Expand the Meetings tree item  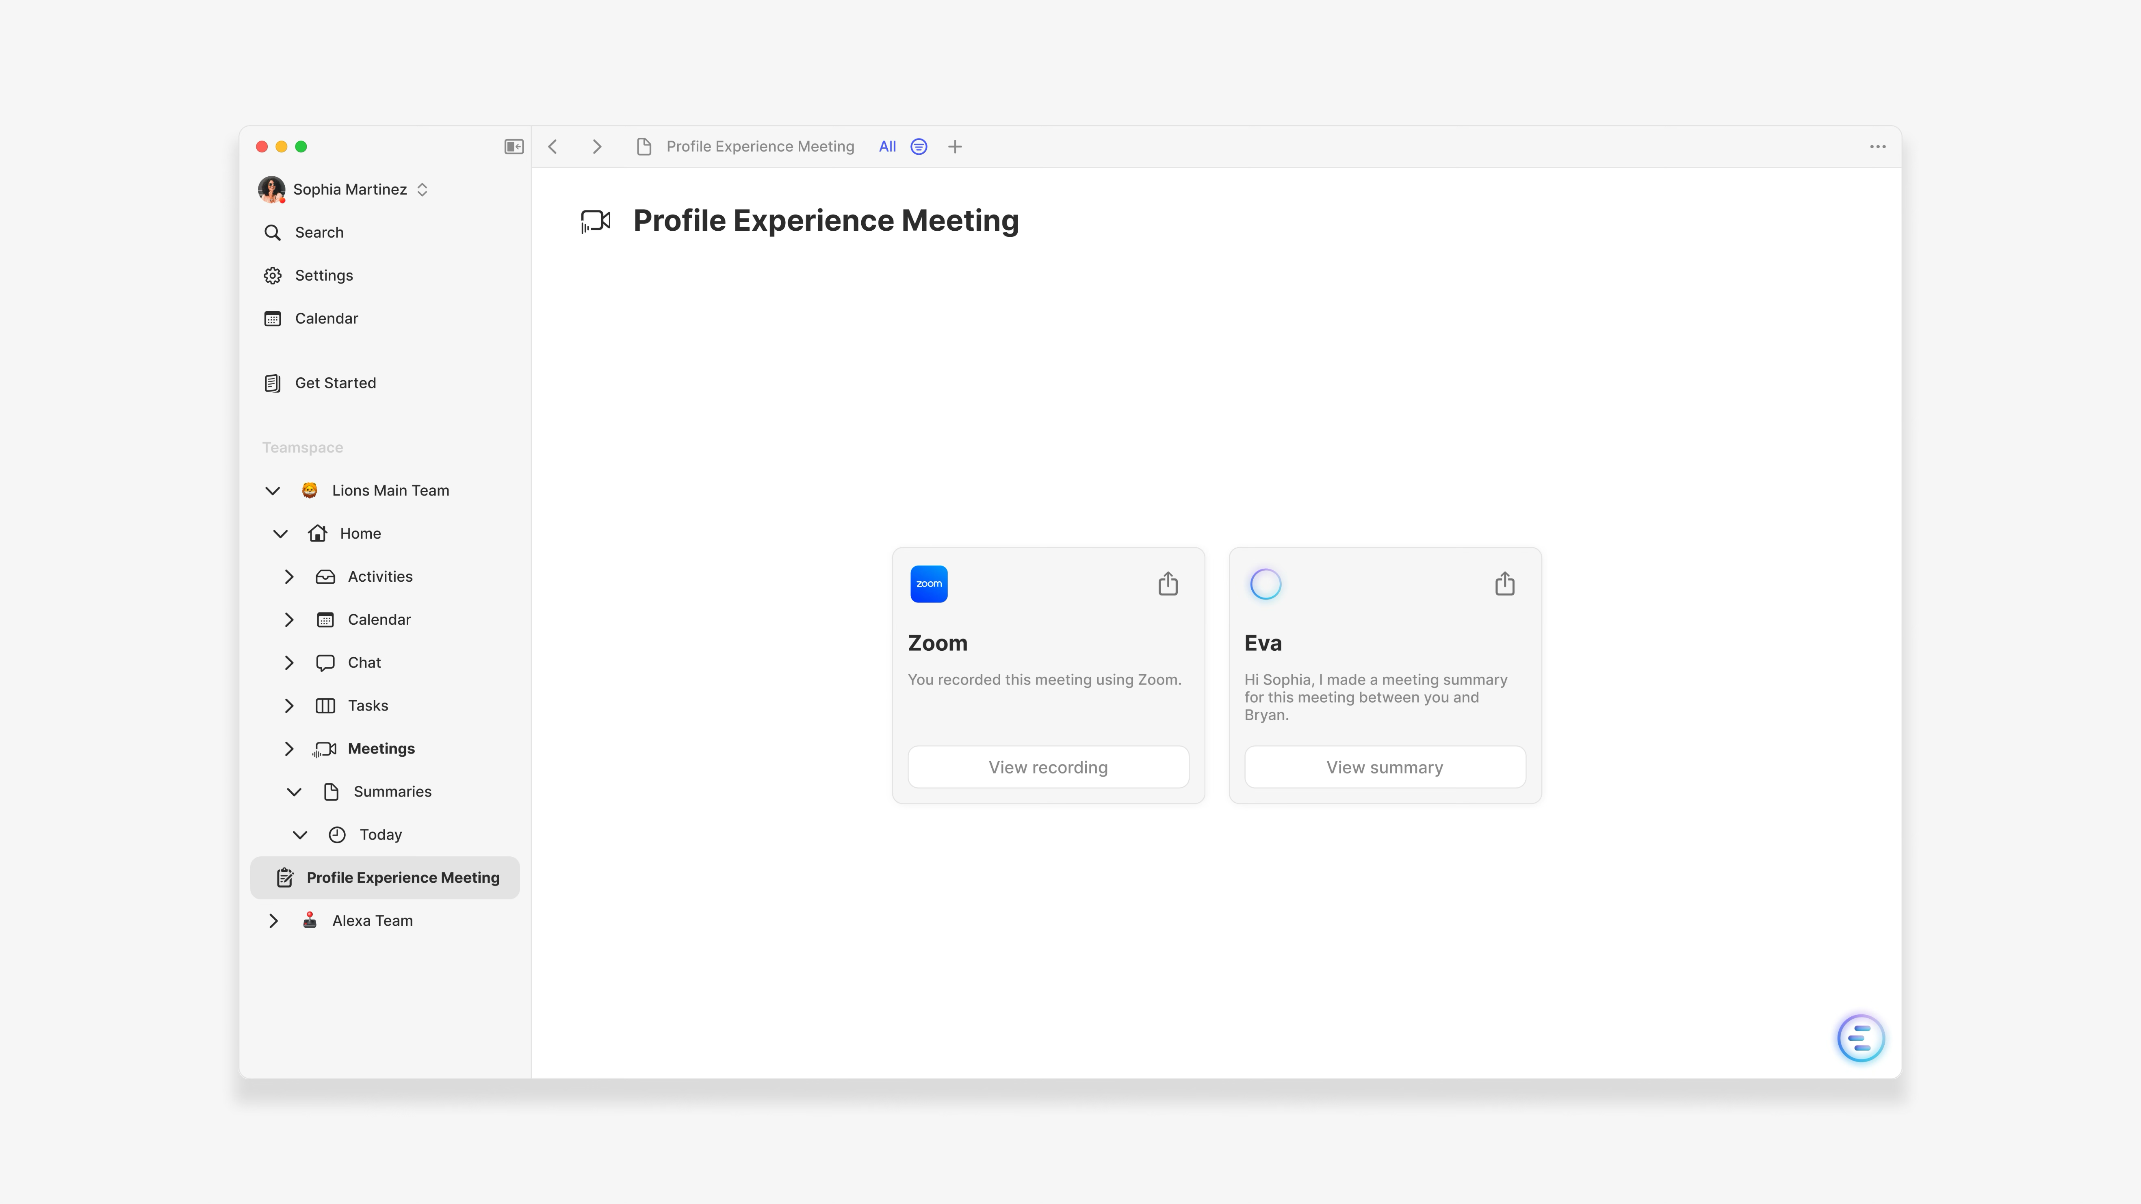point(288,749)
